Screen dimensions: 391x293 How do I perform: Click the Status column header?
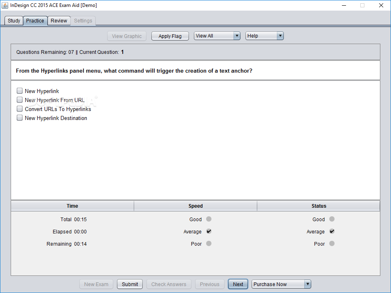[319, 206]
